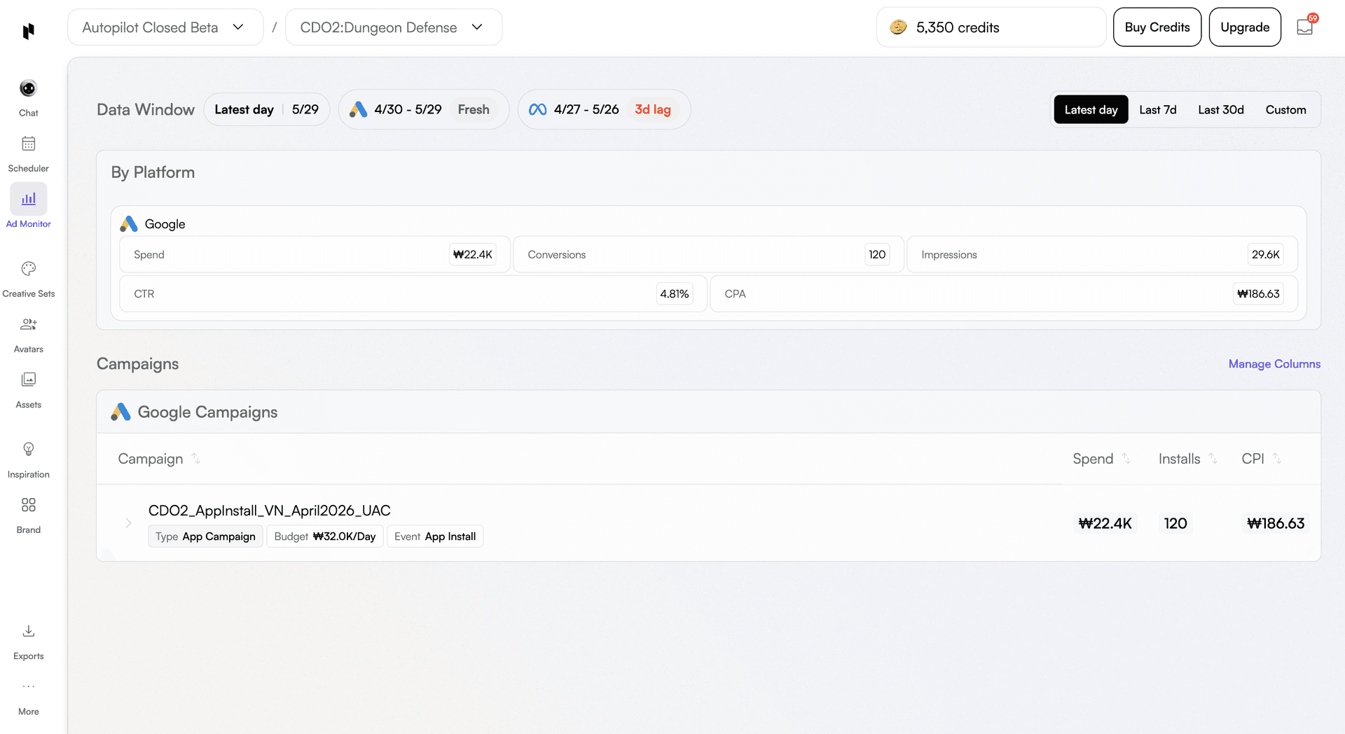
Task: Click the Google logo in By Platform card
Action: pyautogui.click(x=129, y=224)
